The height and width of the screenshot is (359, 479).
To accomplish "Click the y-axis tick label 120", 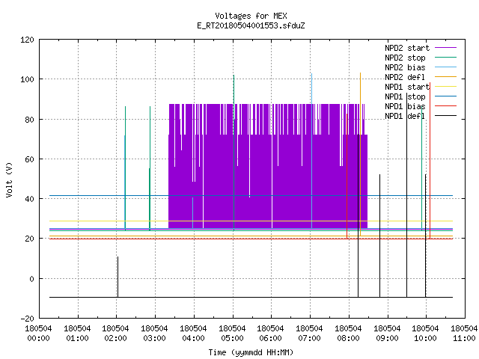I will click(x=27, y=40).
